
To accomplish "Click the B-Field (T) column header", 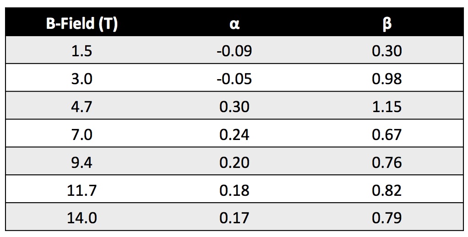I will click(x=82, y=23).
